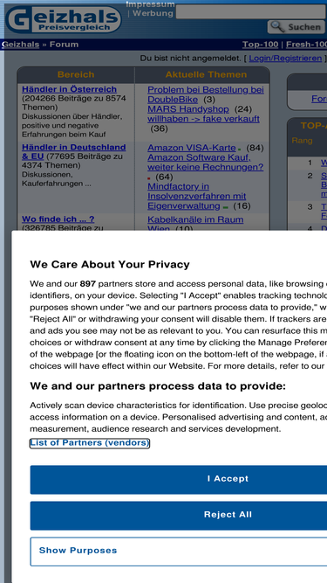Open willhaben fake verkauft thread
Screen dimensions: 327x583
click(x=203, y=119)
